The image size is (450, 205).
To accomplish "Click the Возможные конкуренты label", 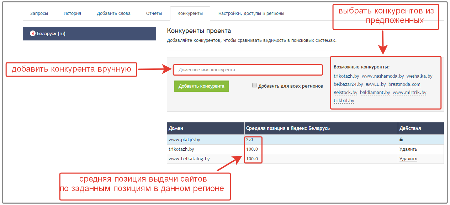I will [362, 67].
